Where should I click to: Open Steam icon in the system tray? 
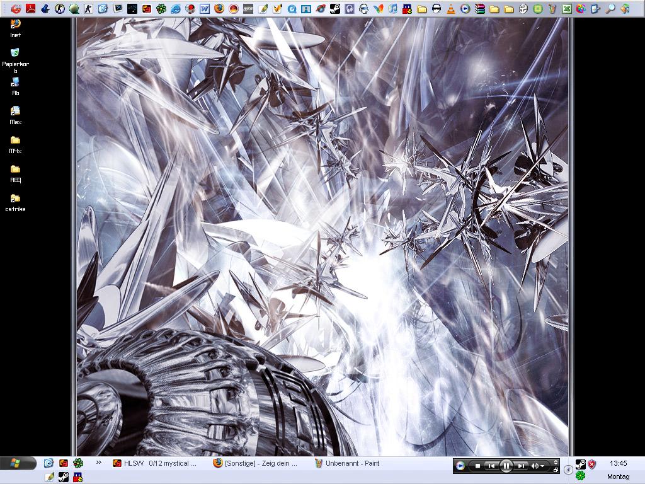pos(580,464)
